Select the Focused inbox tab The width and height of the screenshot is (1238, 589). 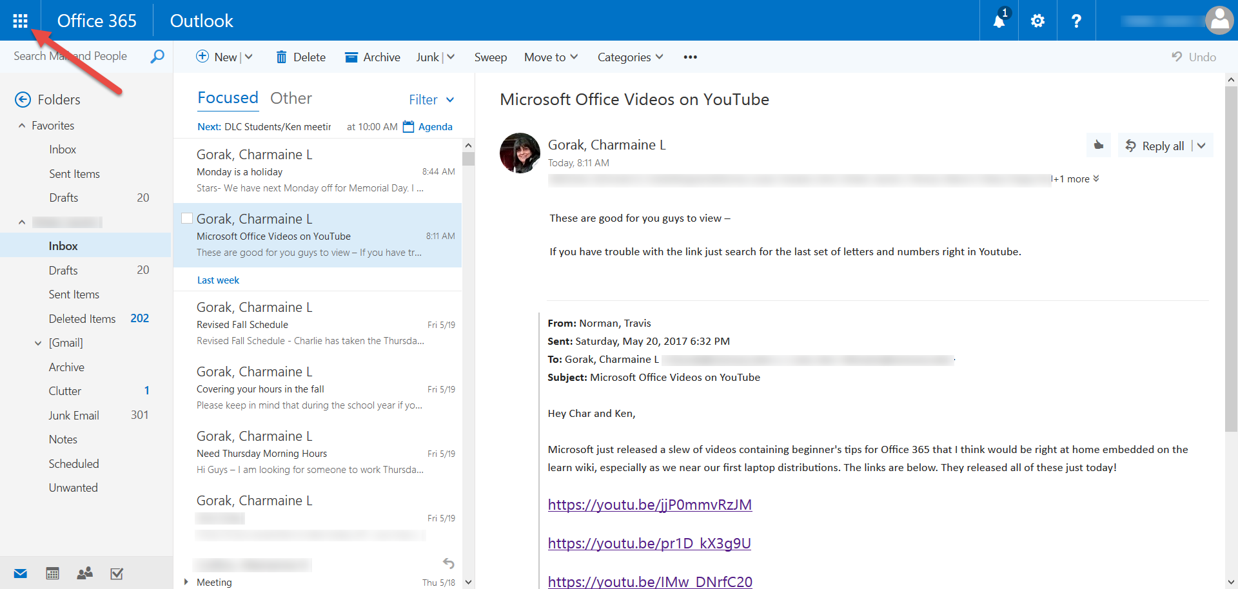tap(228, 98)
